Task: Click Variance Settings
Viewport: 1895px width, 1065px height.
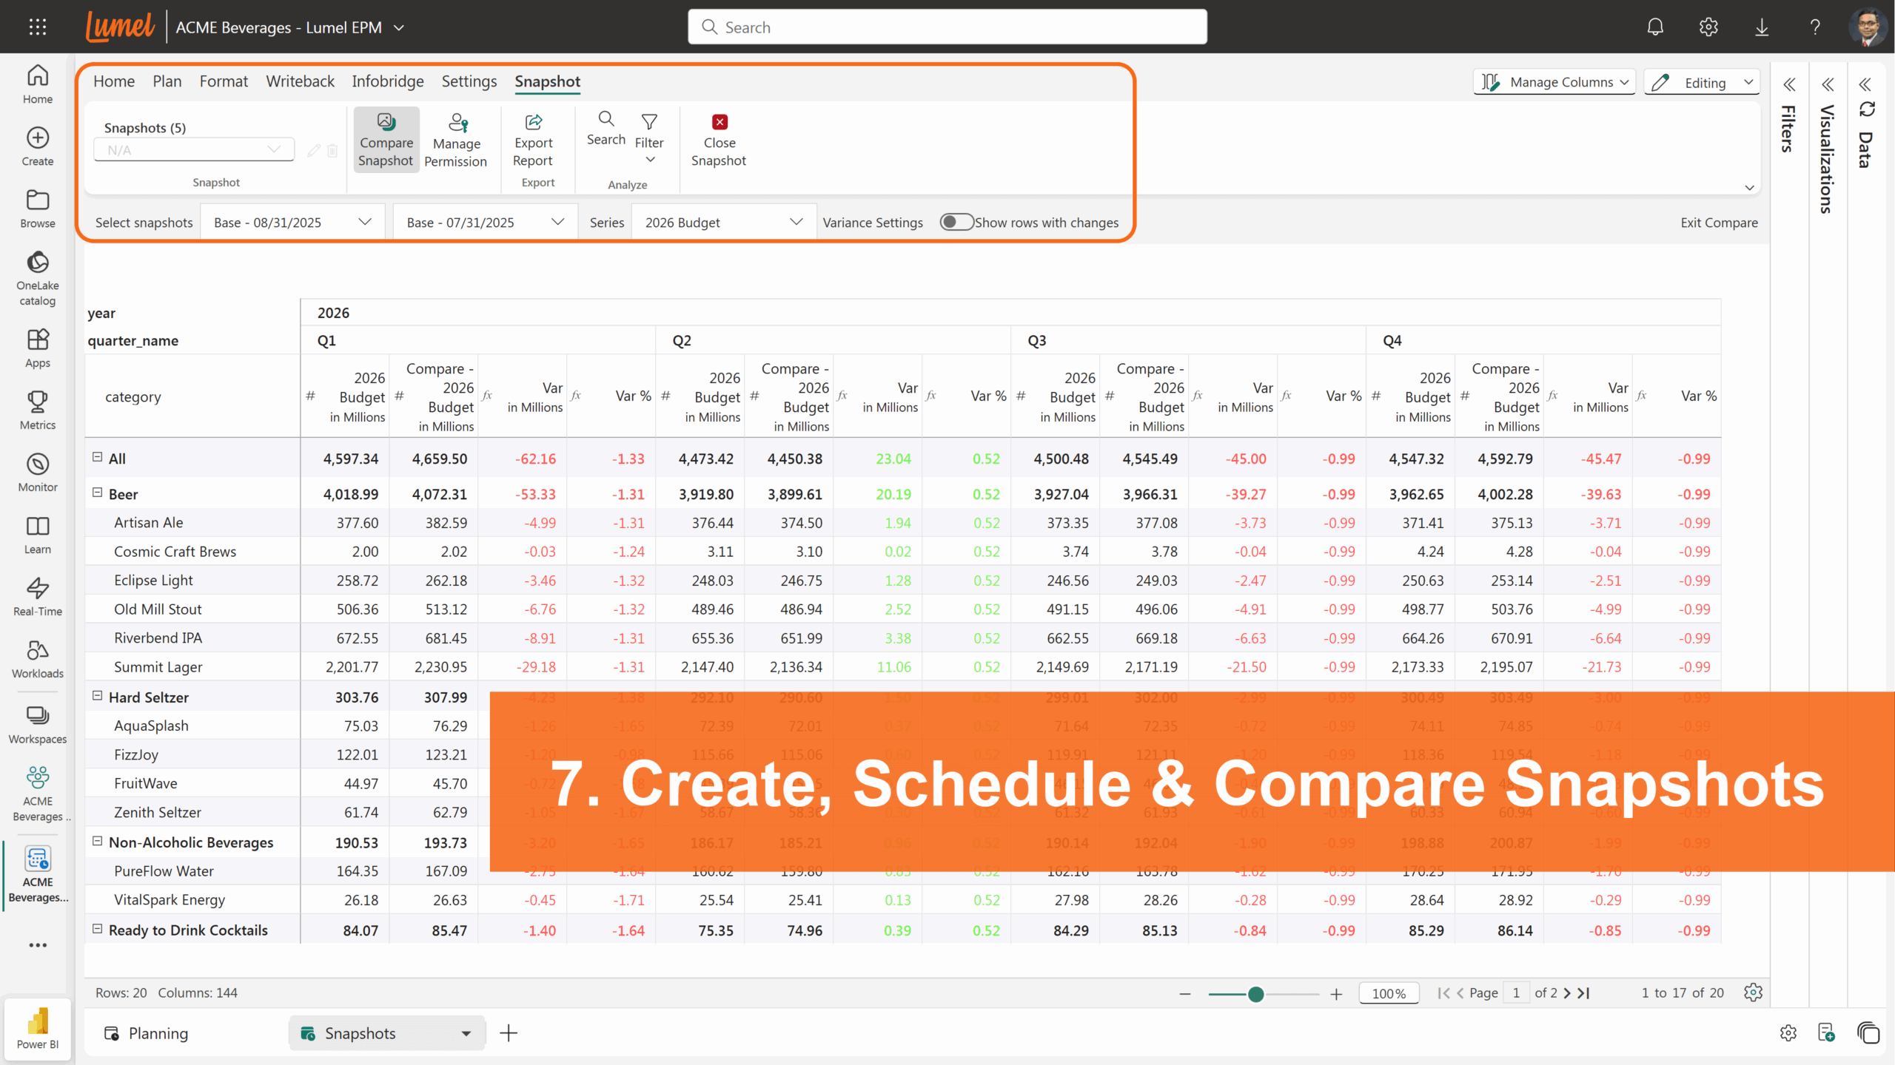Action: point(873,223)
